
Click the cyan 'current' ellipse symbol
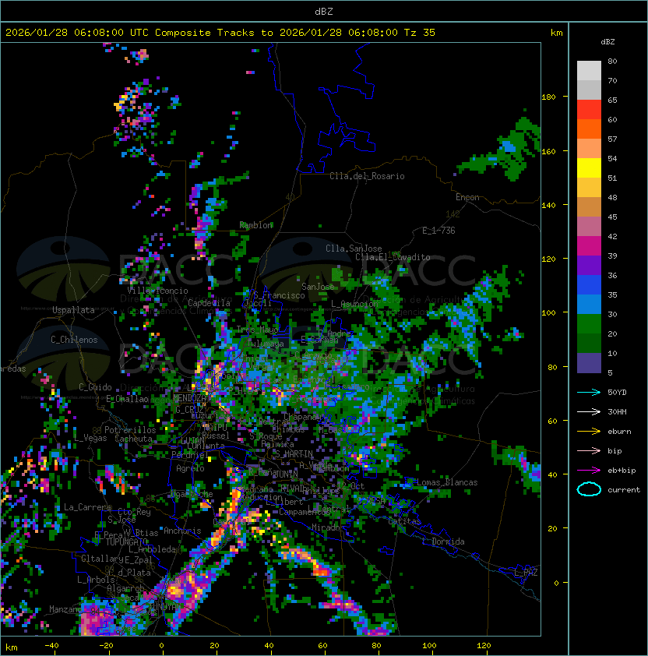589,489
